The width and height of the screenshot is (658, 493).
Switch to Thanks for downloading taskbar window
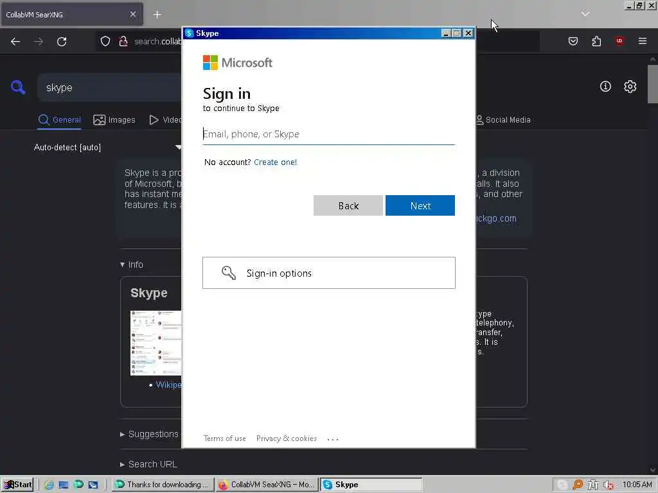162,485
